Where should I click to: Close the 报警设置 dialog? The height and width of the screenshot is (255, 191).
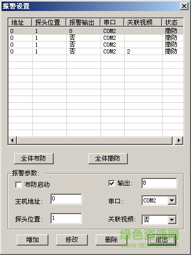[x=184, y=6]
